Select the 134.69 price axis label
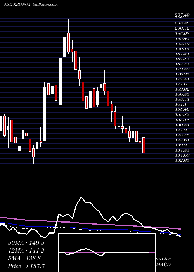 182,155
